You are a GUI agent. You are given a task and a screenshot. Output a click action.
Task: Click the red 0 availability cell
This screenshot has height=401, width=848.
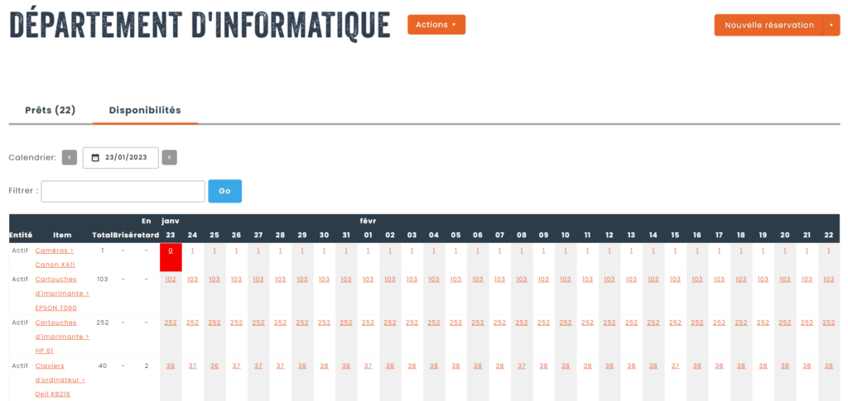[x=171, y=251]
